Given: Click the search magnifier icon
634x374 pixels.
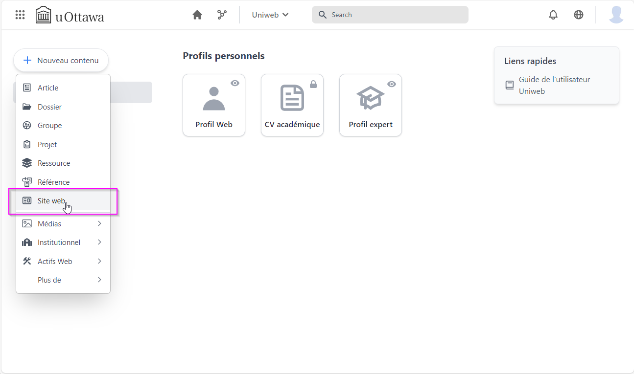Looking at the screenshot, I should point(322,15).
